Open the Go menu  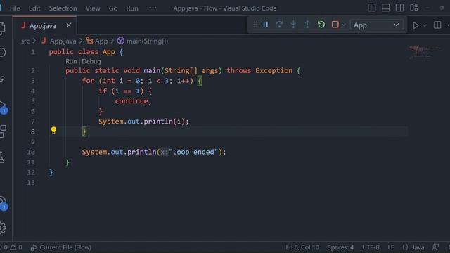click(113, 8)
